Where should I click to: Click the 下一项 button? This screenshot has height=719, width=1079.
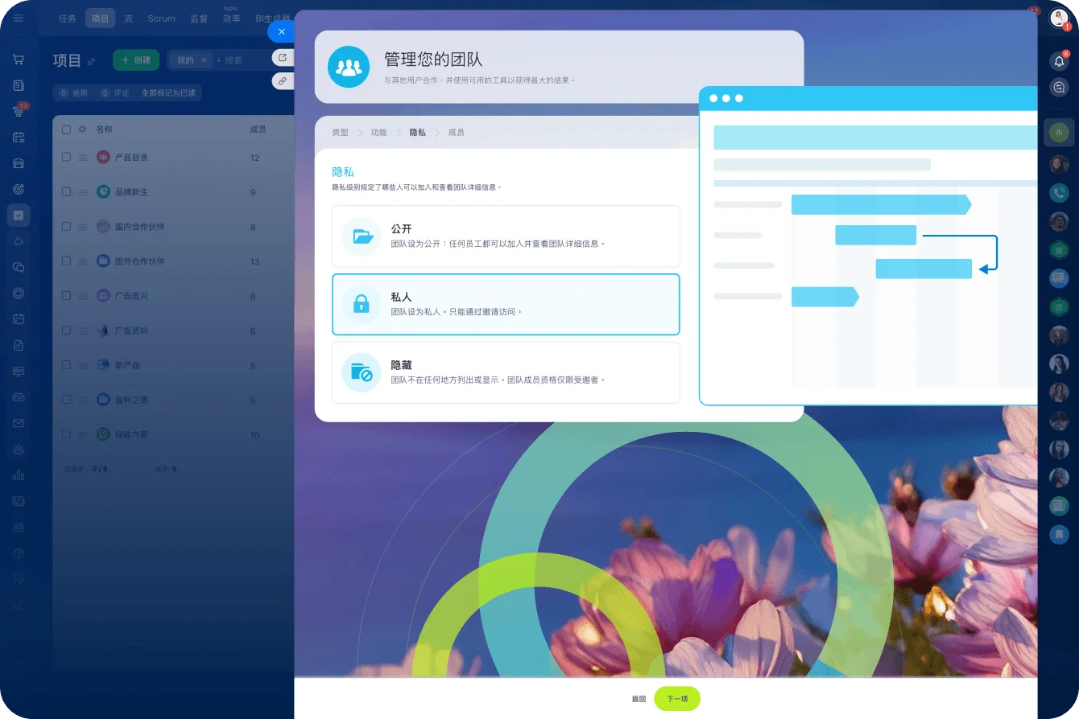677,699
